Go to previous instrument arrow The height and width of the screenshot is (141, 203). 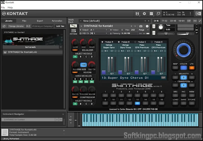131,26
